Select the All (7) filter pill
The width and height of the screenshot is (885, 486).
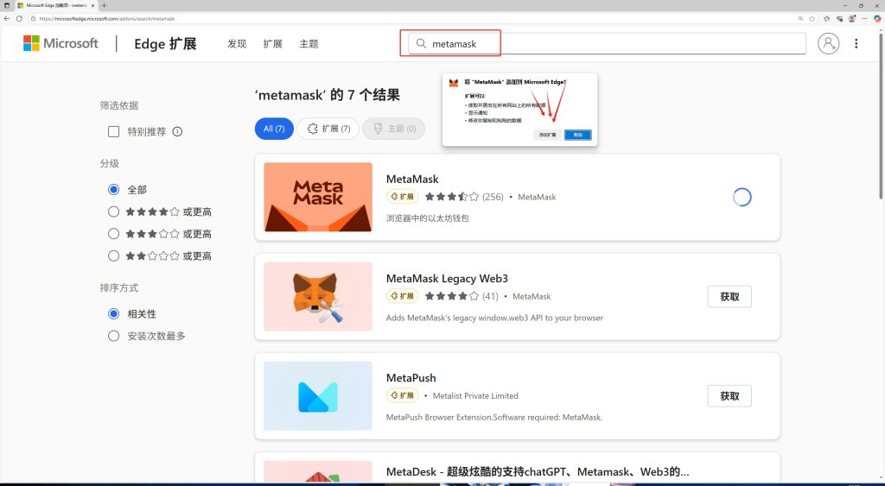pyautogui.click(x=274, y=129)
